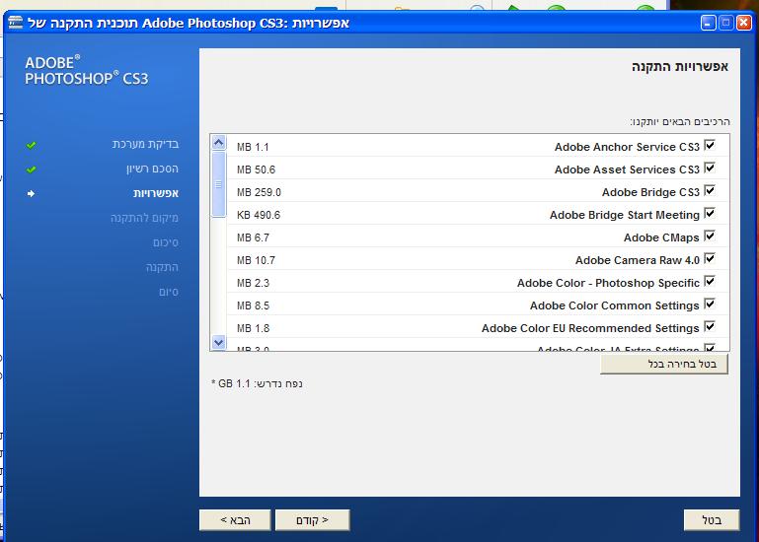Viewport: 759px width, 542px height.
Task: Click the אפשרויות התקנה heading
Action: click(680, 66)
